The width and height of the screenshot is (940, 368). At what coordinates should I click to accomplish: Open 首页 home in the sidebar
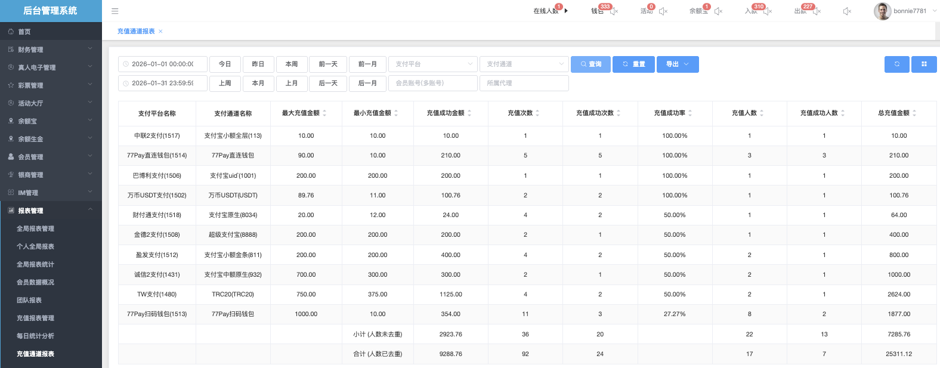(24, 32)
